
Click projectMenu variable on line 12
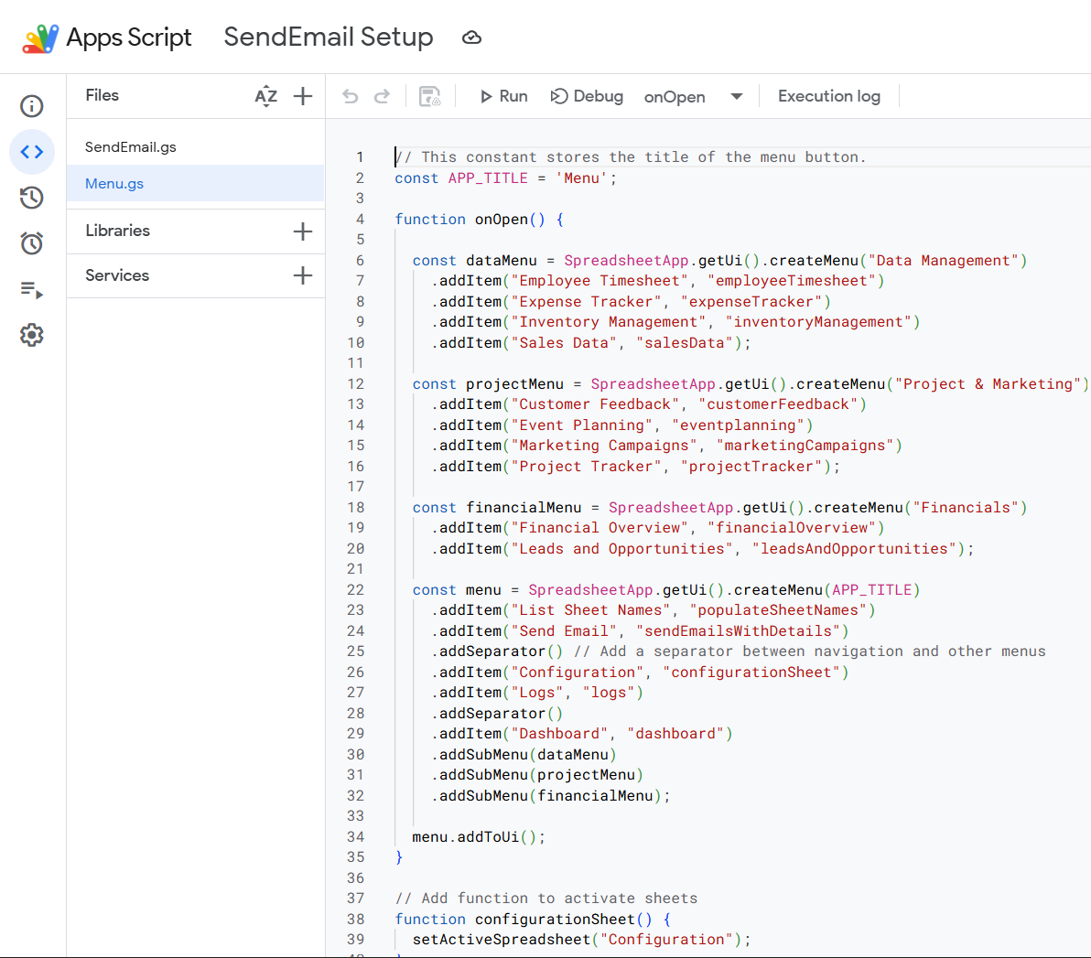pos(515,384)
